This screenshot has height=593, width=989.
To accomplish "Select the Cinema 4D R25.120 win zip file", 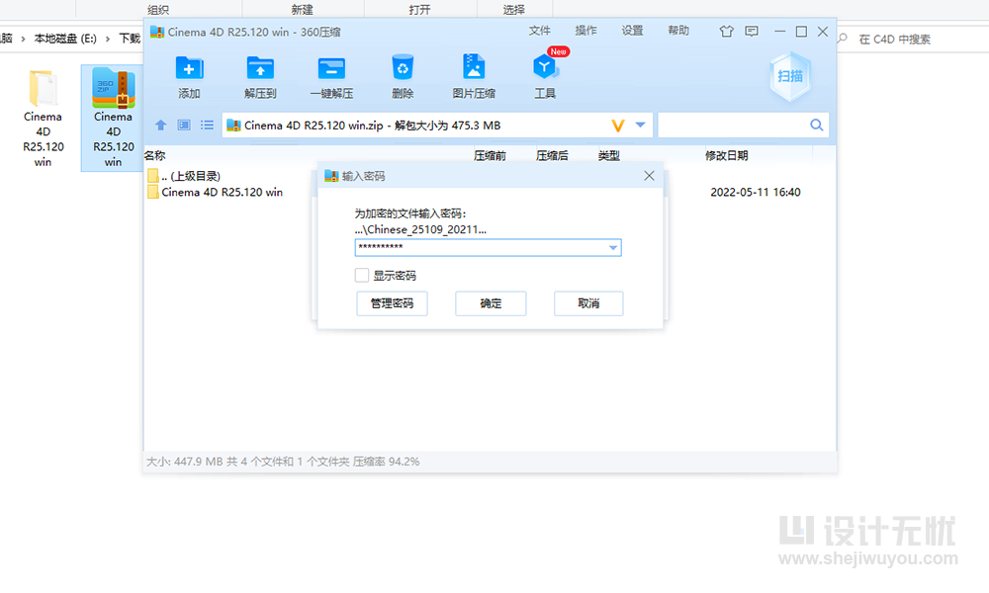I will click(114, 118).
